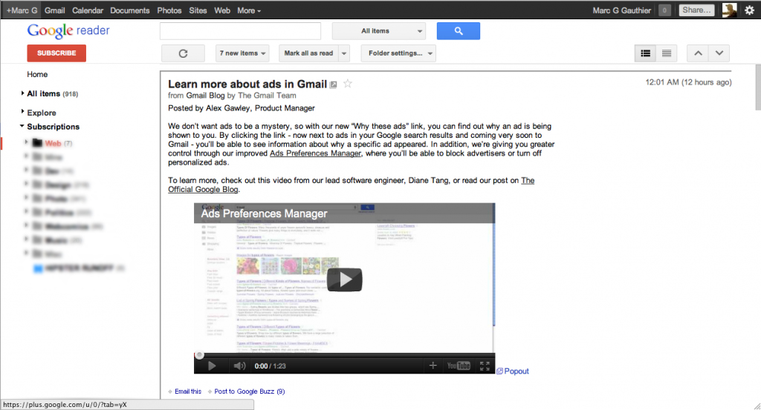This screenshot has width=761, height=410.
Task: Open article in new window icon beside title
Action: tap(334, 85)
